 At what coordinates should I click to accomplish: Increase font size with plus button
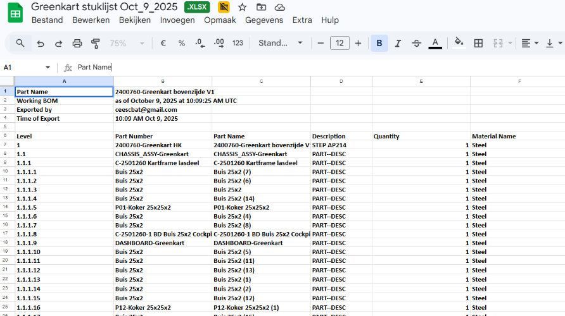(358, 43)
